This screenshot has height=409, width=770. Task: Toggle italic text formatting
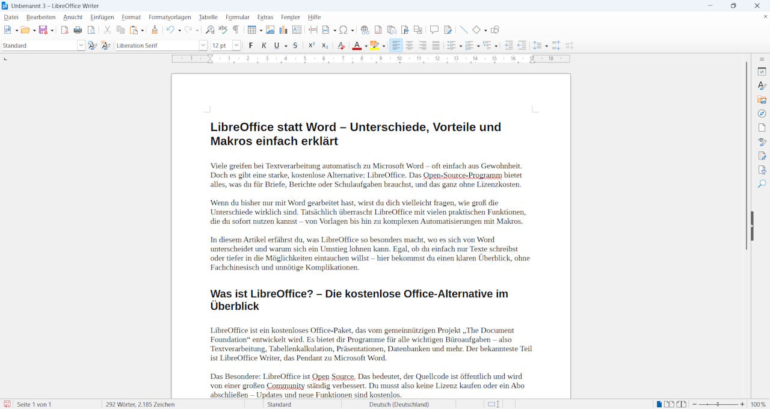pyautogui.click(x=264, y=46)
